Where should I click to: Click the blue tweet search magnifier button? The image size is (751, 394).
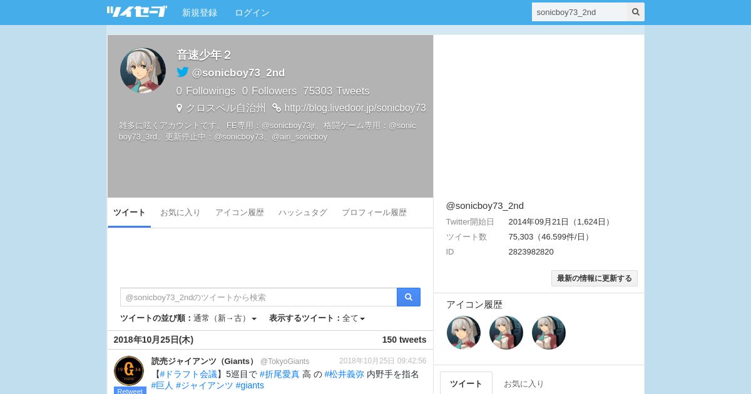(x=409, y=297)
